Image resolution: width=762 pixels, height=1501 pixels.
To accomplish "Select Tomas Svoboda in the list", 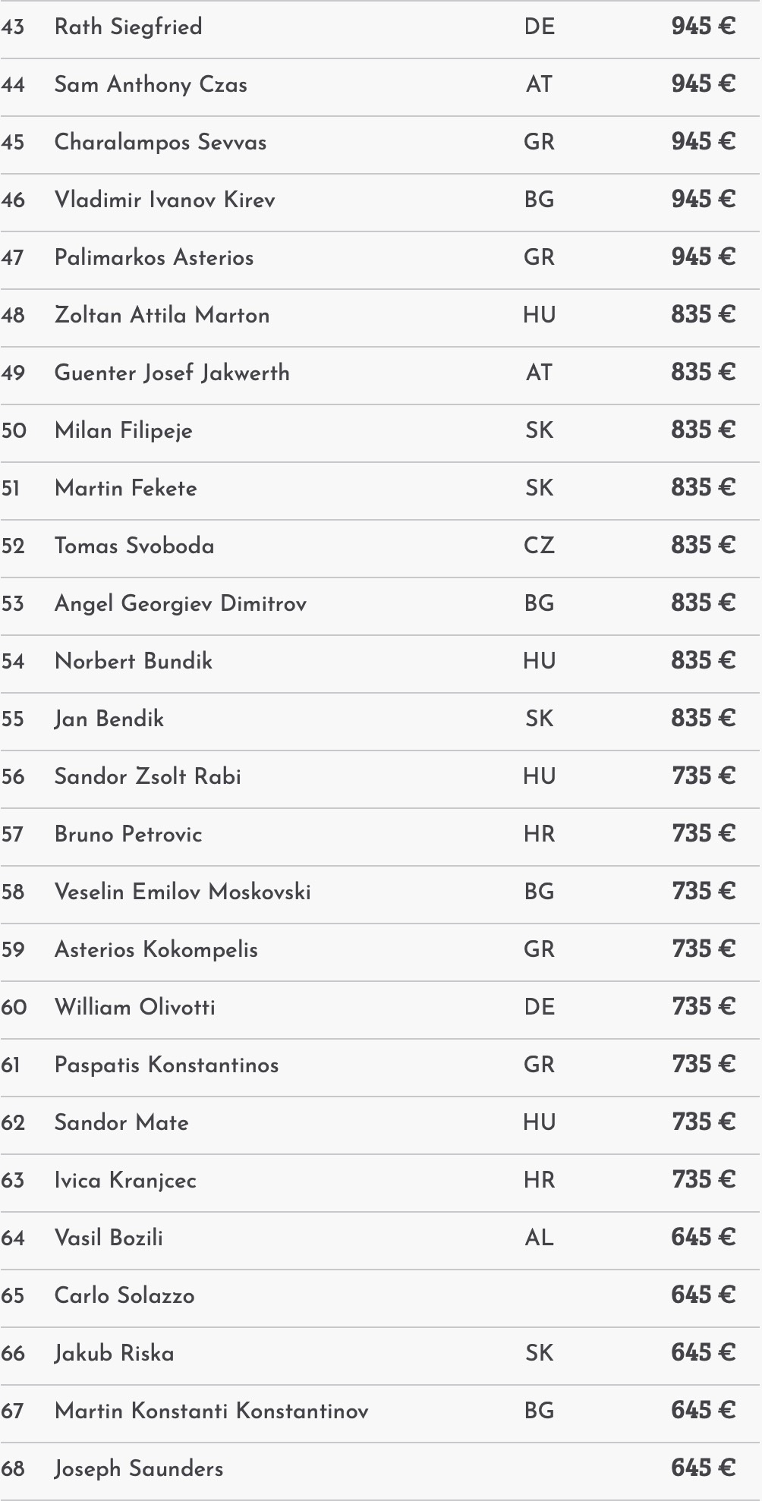I will [134, 546].
